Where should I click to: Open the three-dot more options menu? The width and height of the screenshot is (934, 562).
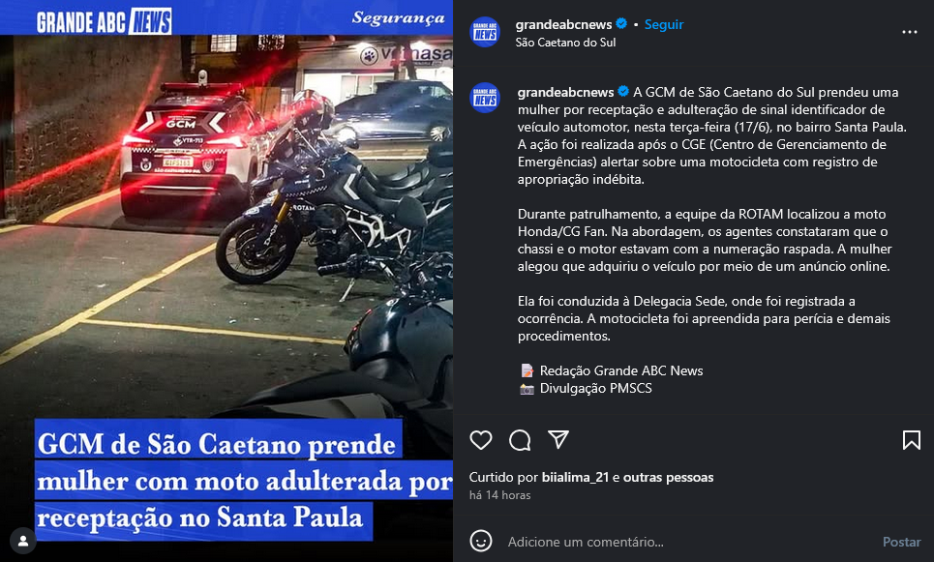(909, 32)
